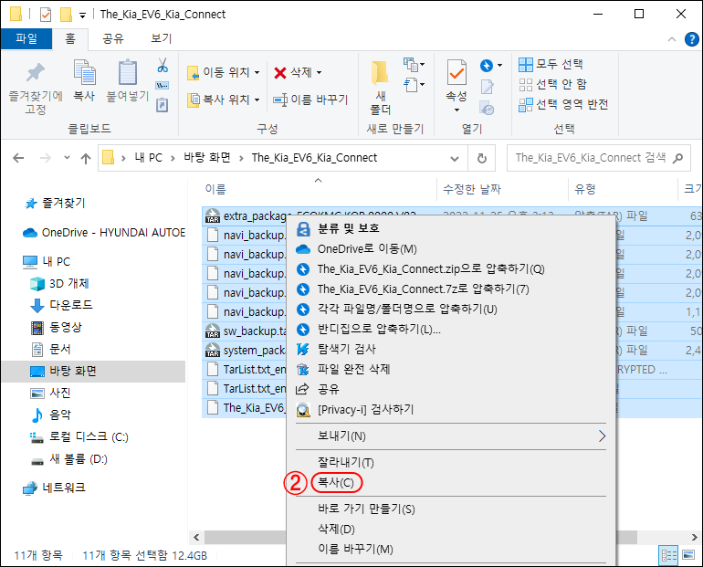The image size is (703, 567).
Task: Click the The_Kia_EV6_Kia_Connect 검색 search box
Action: (591, 157)
